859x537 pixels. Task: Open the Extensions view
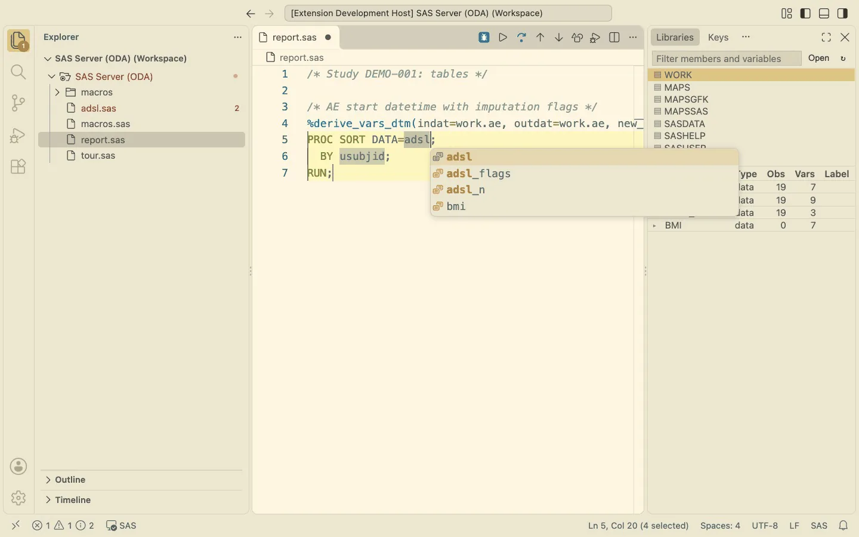click(18, 166)
